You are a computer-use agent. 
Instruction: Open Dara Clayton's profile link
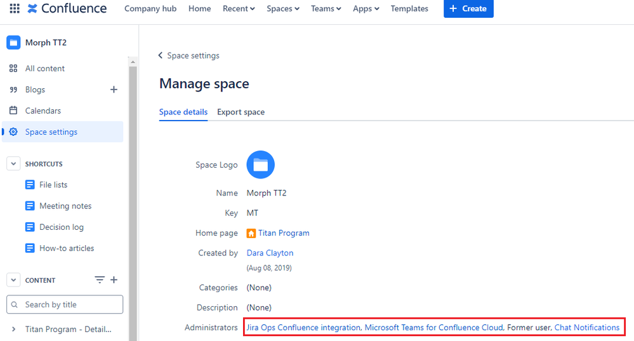coord(270,253)
